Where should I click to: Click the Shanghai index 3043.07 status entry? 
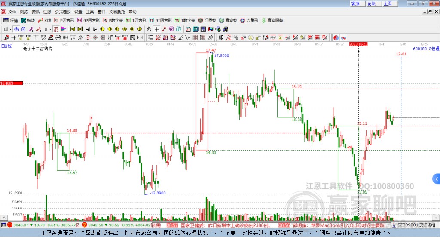tap(44, 225)
